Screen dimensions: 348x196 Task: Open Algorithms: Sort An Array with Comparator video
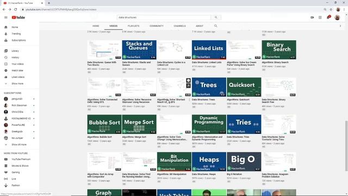click(x=101, y=175)
